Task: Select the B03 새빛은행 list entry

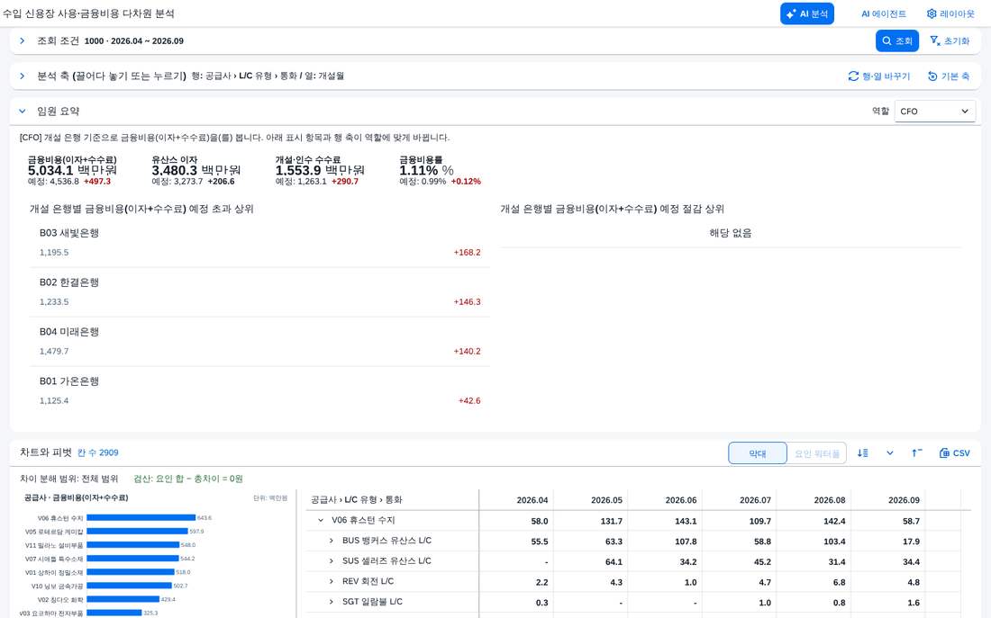Action: [259, 242]
